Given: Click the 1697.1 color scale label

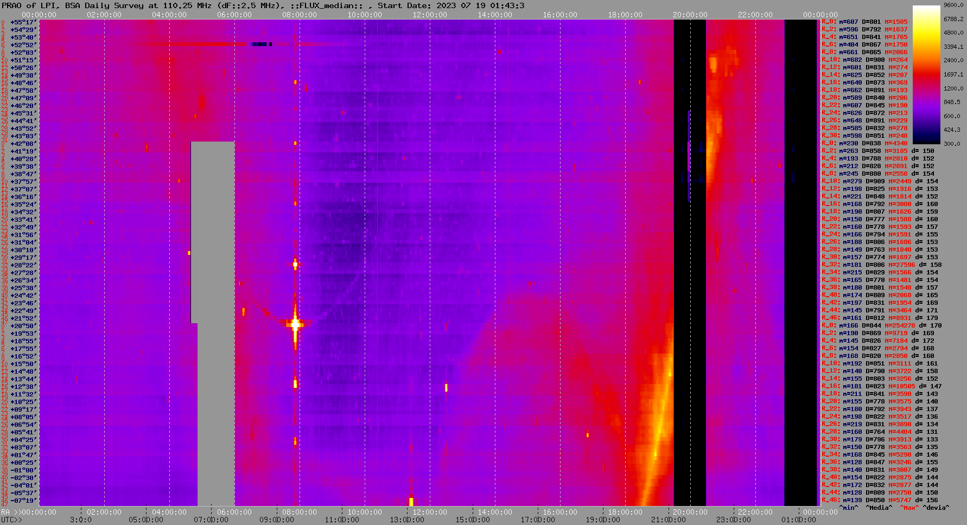Looking at the screenshot, I should point(953,74).
